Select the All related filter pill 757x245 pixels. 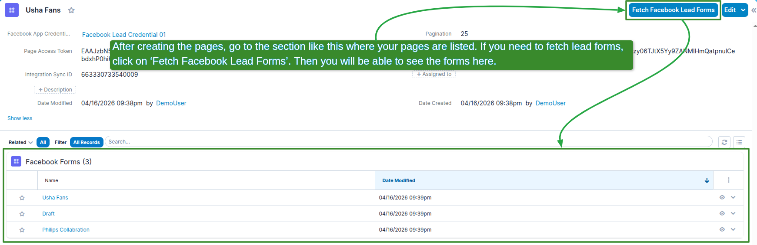(x=43, y=142)
